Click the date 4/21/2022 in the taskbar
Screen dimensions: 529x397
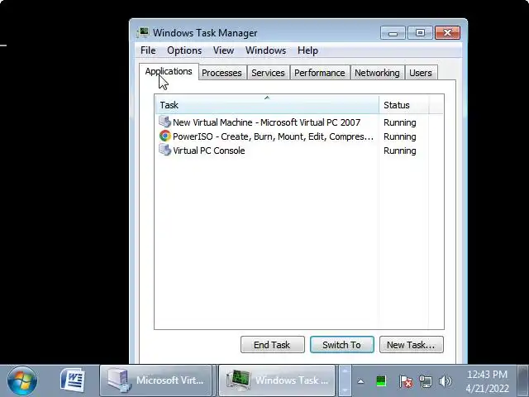click(487, 389)
